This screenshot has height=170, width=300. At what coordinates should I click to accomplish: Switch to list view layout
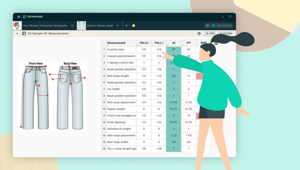[x=213, y=26]
